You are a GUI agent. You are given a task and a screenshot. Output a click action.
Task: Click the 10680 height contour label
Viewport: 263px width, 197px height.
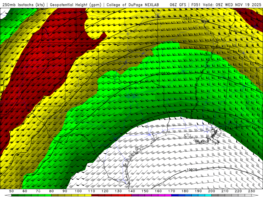(186, 19)
